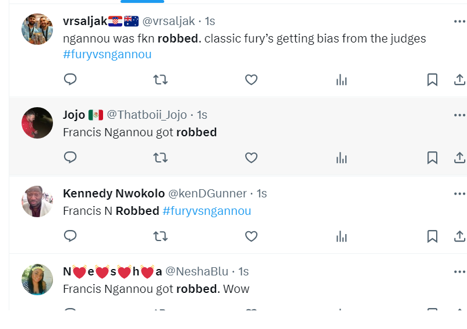Open more options on Jojo's tweet

[x=459, y=115]
